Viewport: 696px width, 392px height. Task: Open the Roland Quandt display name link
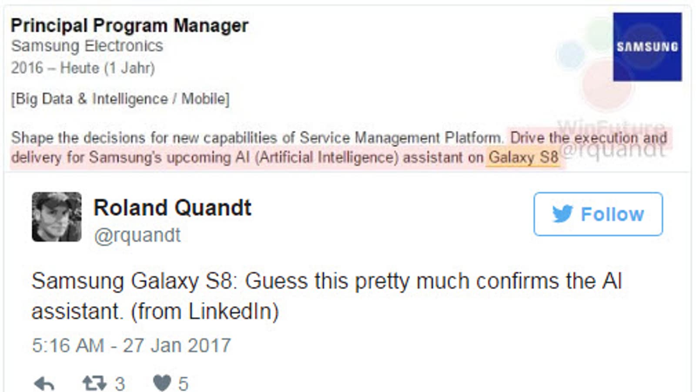pos(172,207)
